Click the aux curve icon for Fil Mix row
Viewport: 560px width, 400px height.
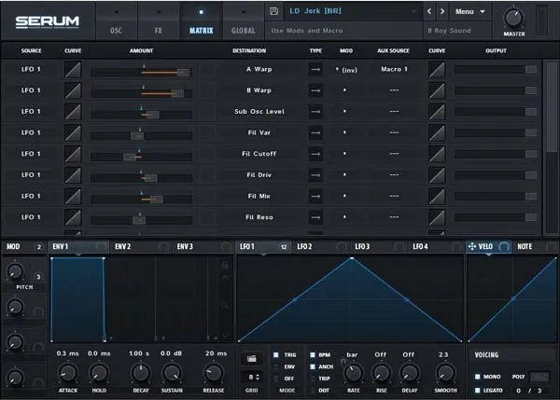tap(437, 196)
